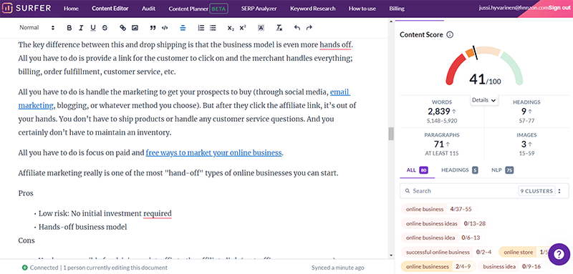Open the Billing page

(x=397, y=9)
